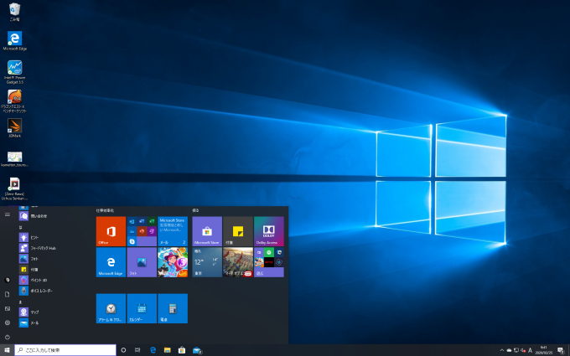This screenshot has height=356, width=570.
Task: Open Settings gear in the Start sidebar
Action: 8,322
